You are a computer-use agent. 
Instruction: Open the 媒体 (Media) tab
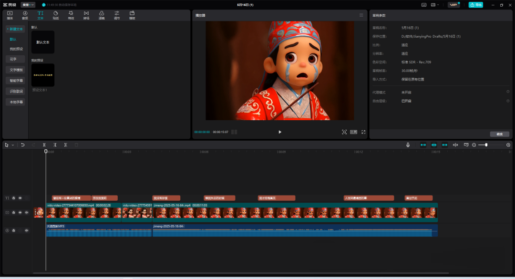(10, 15)
